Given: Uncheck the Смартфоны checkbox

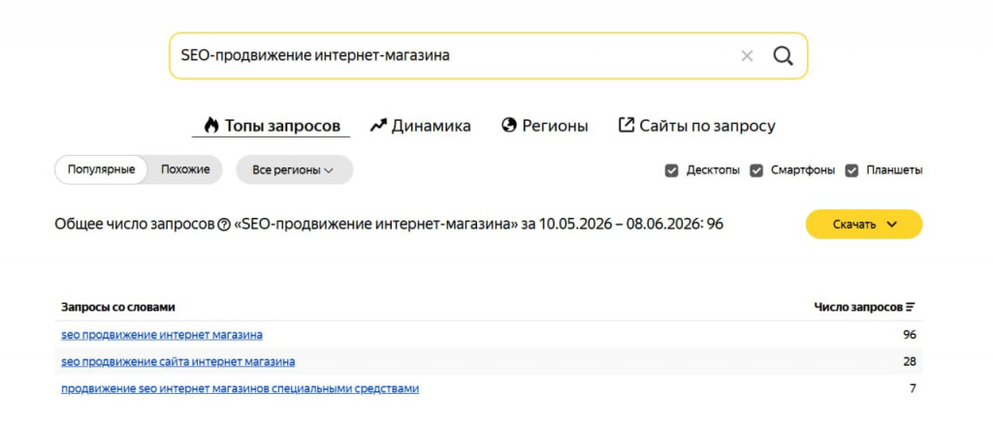Looking at the screenshot, I should pyautogui.click(x=756, y=170).
